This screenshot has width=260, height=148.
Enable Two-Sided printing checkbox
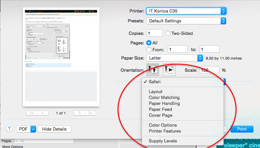168,34
